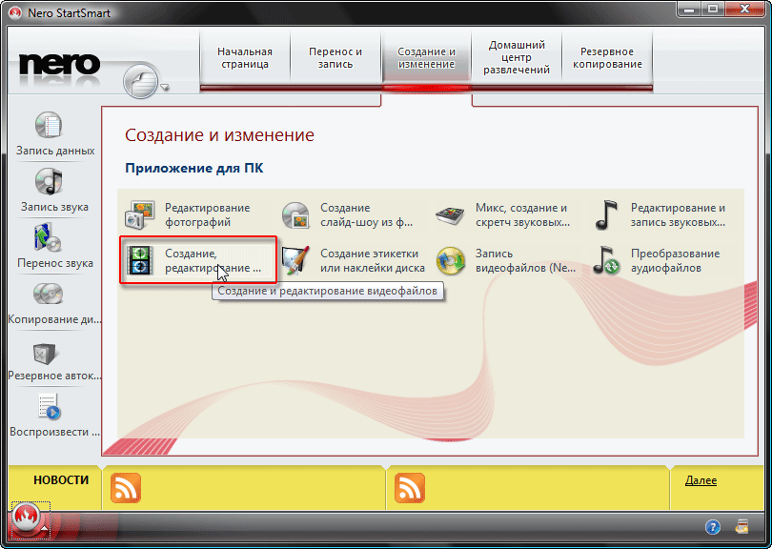Image resolution: width=772 pixels, height=549 pixels.
Task: Click Создание этикетки или наклейки диска label
Action: pyautogui.click(x=373, y=261)
